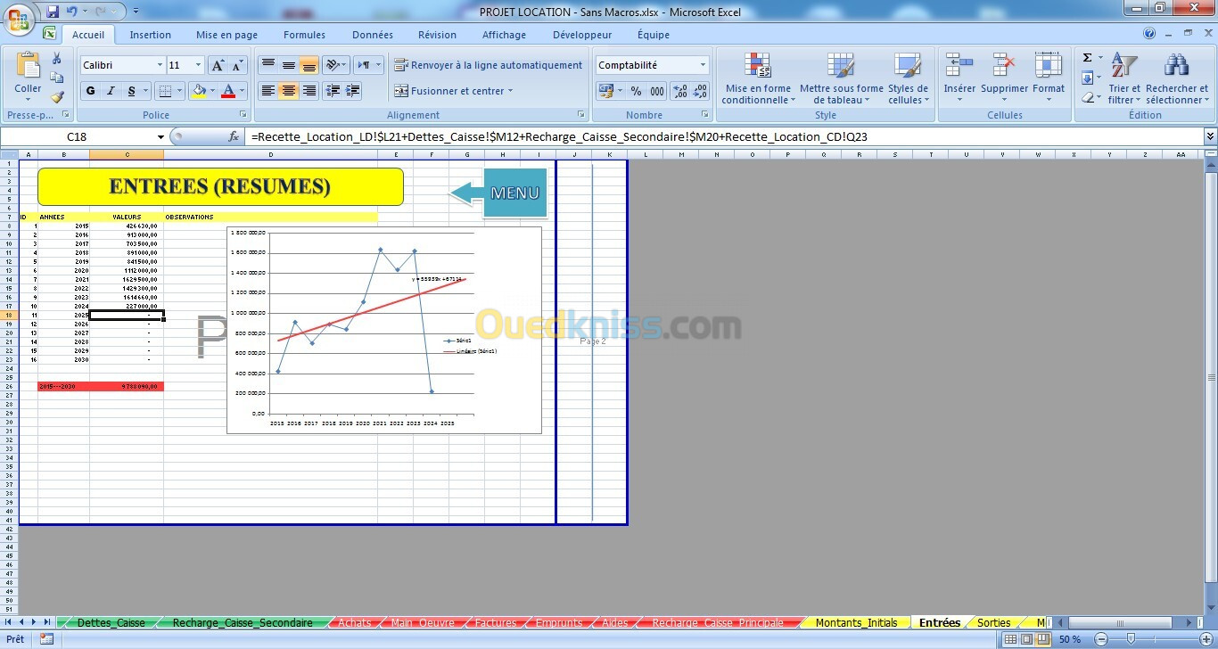This screenshot has width=1218, height=649.
Task: Open the Insertion ribbon tab
Action: 150,35
